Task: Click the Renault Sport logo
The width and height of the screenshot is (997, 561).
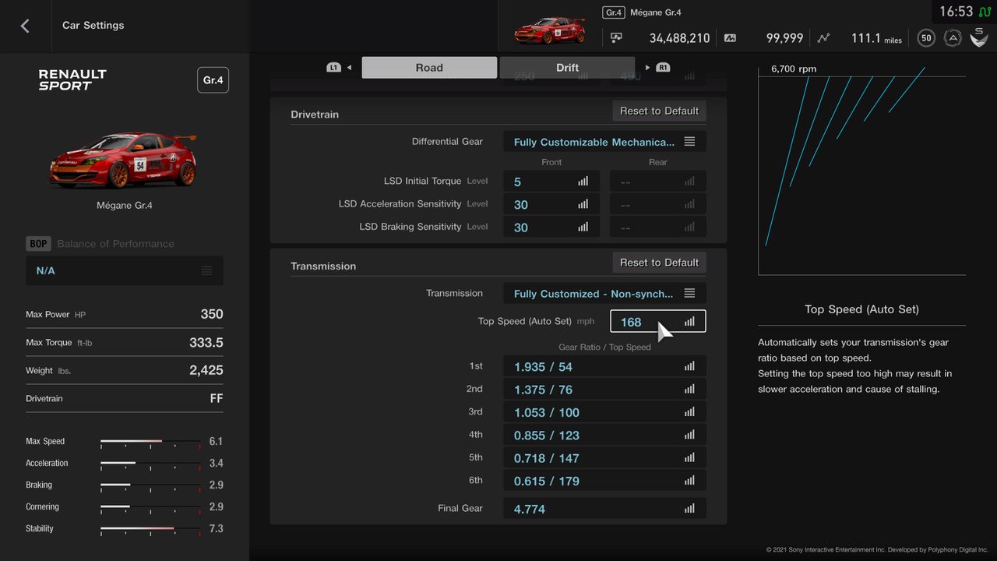Action: click(x=72, y=80)
